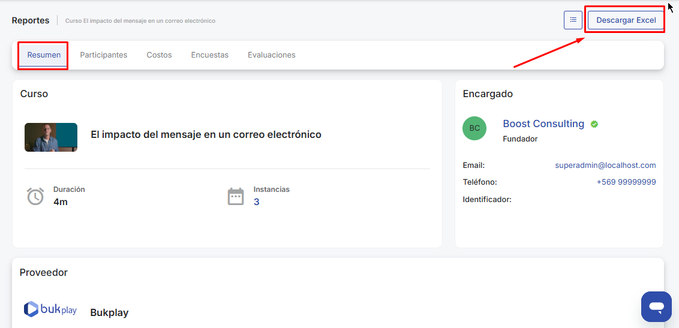The height and width of the screenshot is (328, 679).
Task: Click the Reportes heading
Action: click(x=31, y=20)
